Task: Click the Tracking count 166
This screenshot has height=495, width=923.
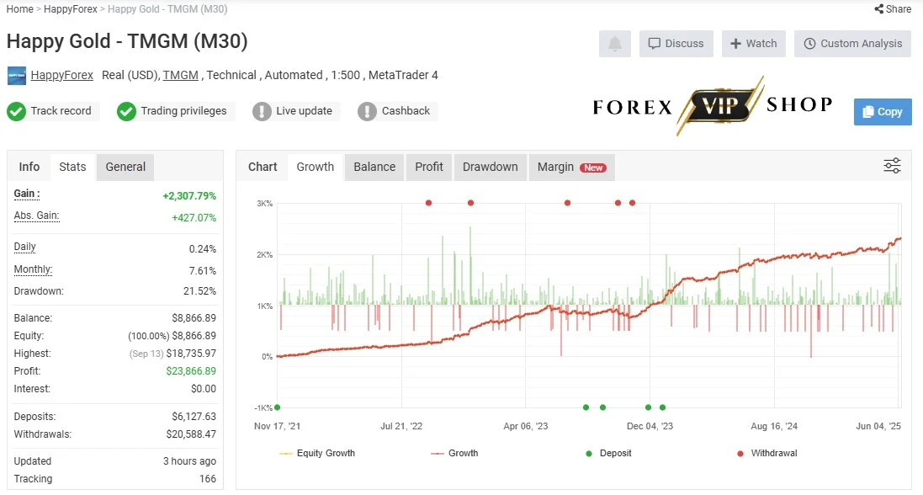Action: [208, 479]
